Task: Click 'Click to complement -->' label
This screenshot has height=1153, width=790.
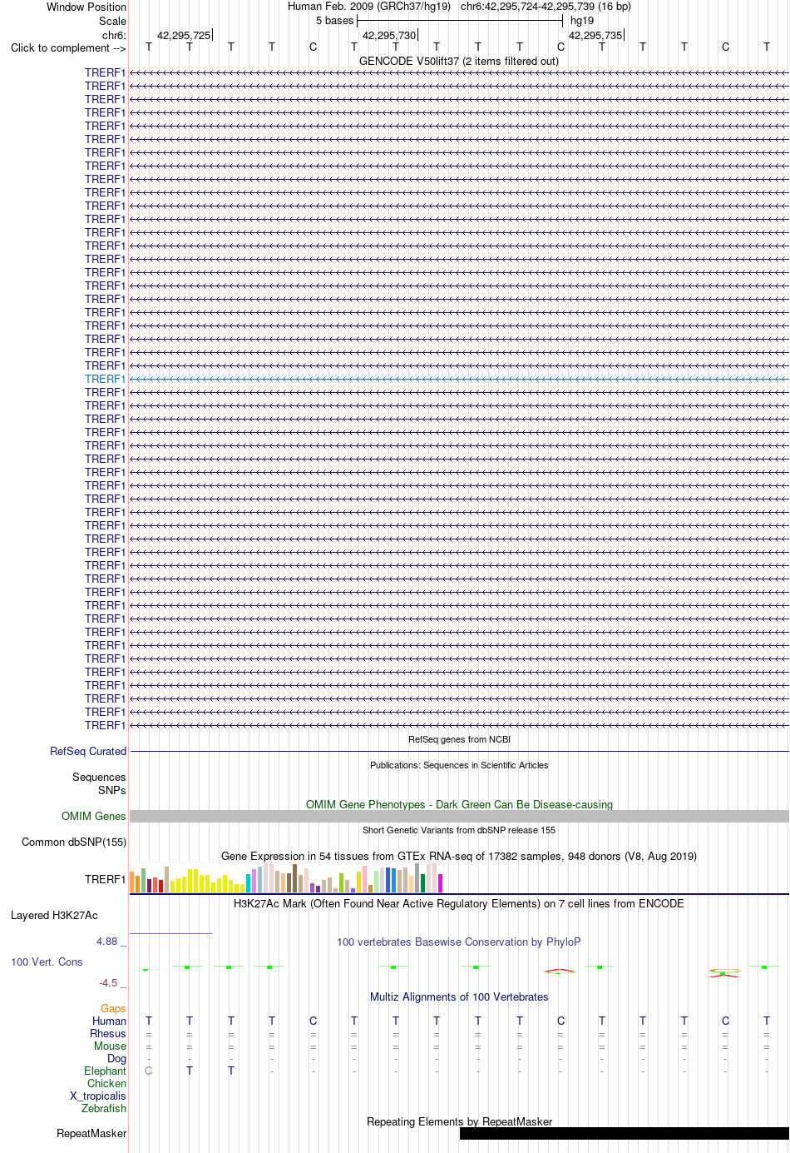Action: (x=68, y=47)
